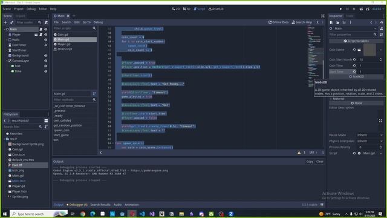Open Inspector extra options menu
This screenshot has height=218, width=387.
351,22
